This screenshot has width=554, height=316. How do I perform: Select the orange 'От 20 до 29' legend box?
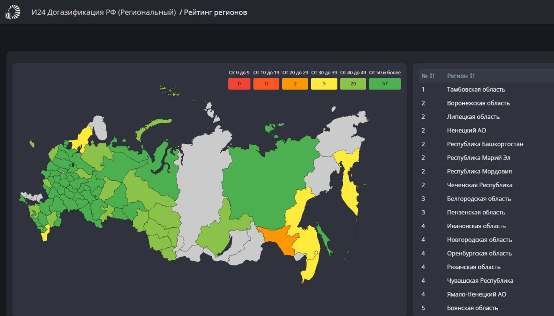pos(295,84)
